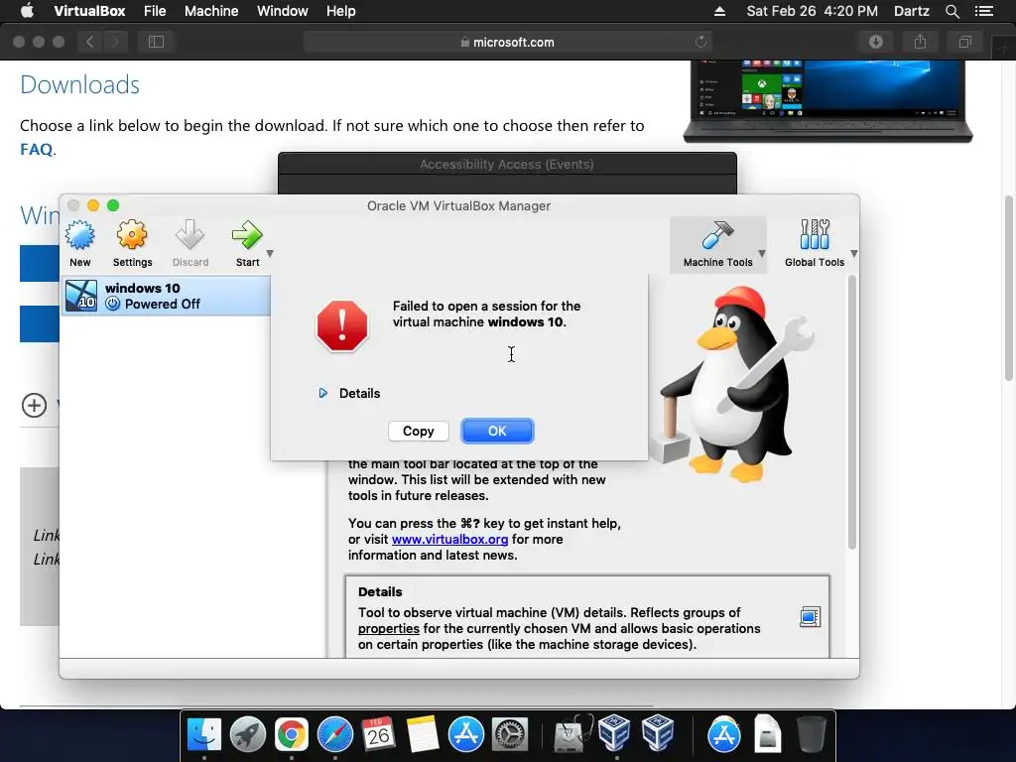Click Safari's share icon

(920, 42)
